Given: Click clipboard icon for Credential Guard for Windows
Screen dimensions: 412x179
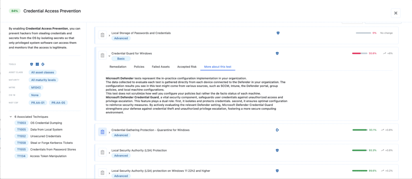Looking at the screenshot, I should [x=102, y=55].
